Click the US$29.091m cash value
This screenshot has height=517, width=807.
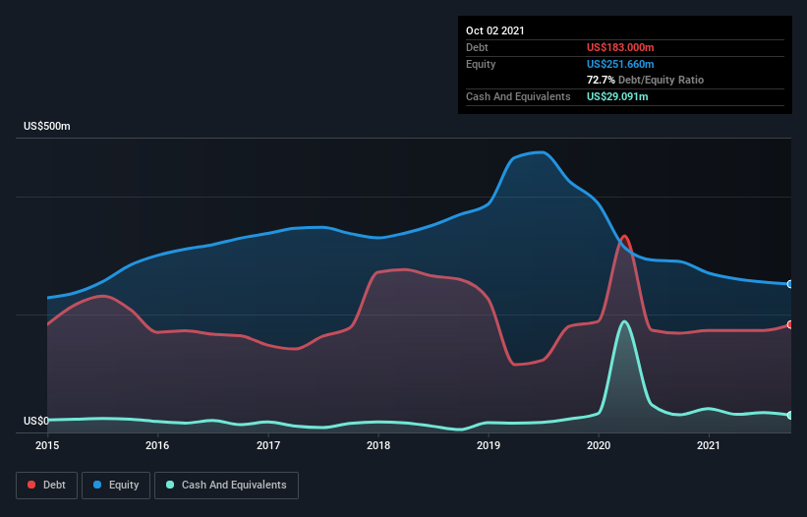point(617,96)
